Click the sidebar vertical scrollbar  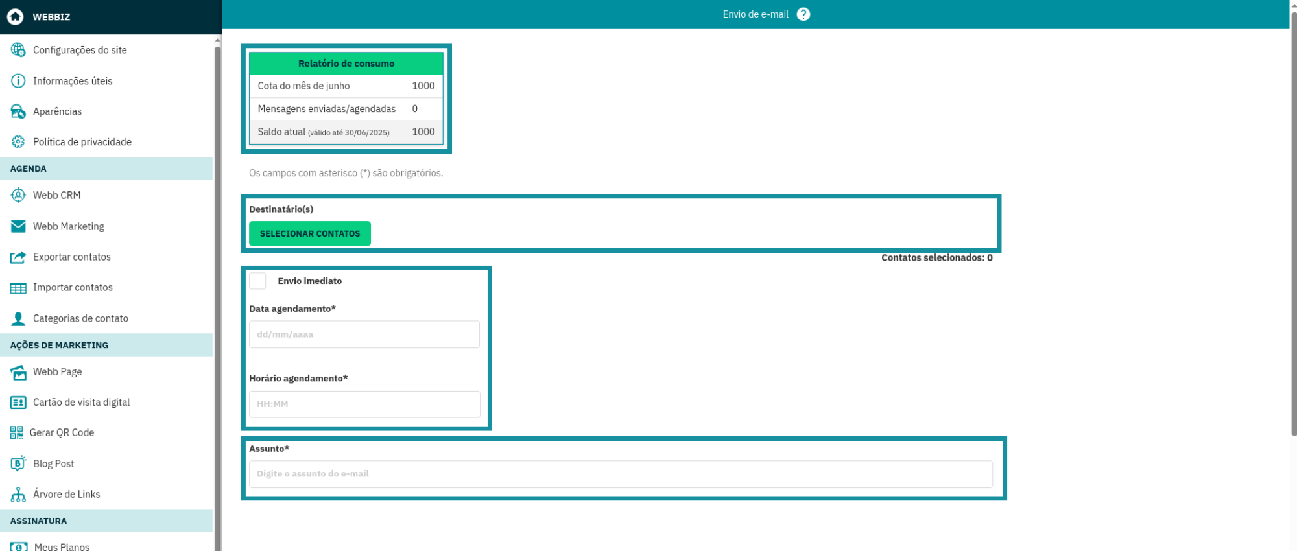tap(217, 259)
